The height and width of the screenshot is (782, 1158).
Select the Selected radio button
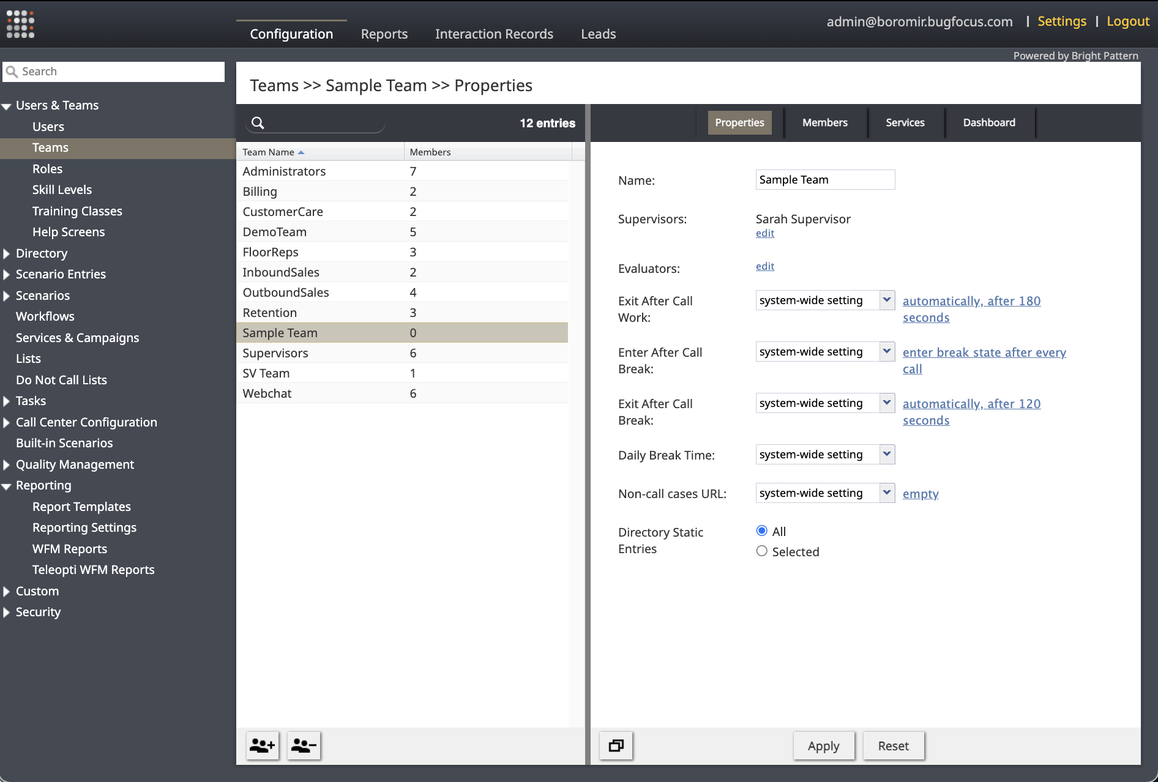tap(761, 551)
